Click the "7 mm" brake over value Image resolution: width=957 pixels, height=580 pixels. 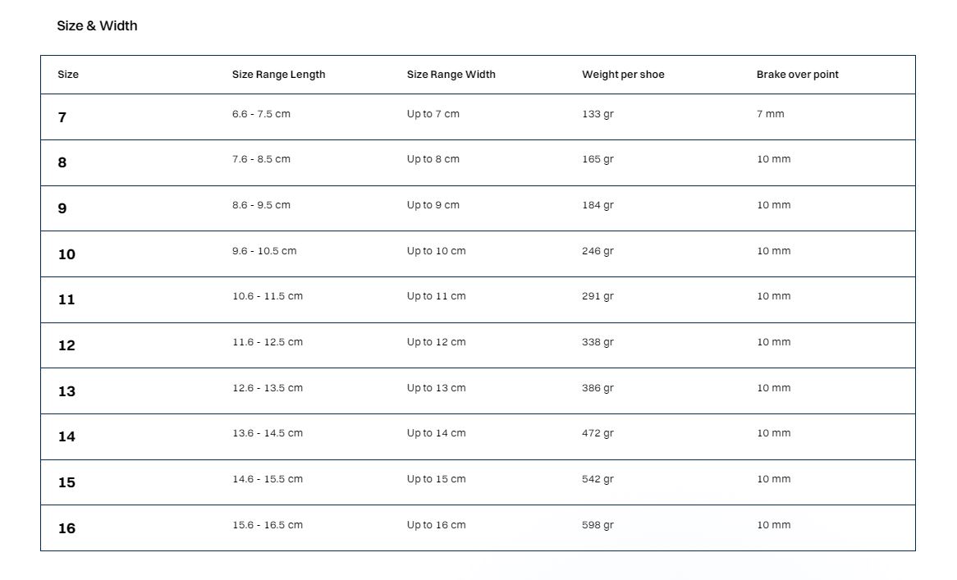pyautogui.click(x=770, y=114)
